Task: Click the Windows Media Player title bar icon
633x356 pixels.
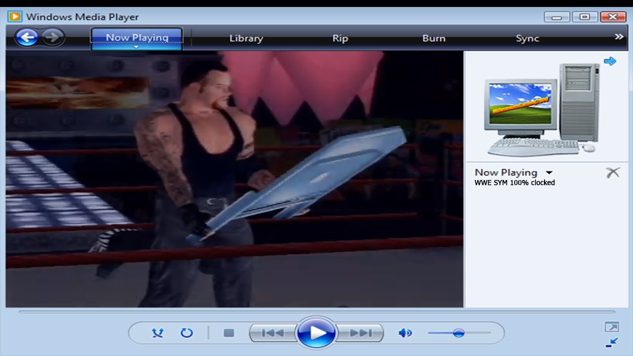Action: [x=15, y=16]
